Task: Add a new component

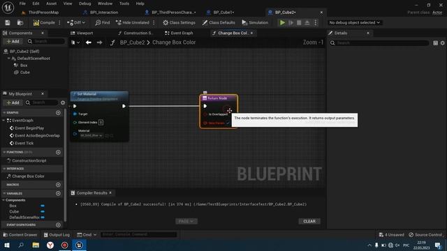Action: tap(13, 41)
